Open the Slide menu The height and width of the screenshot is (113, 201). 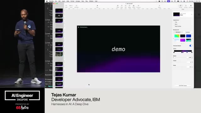pos(68,1)
